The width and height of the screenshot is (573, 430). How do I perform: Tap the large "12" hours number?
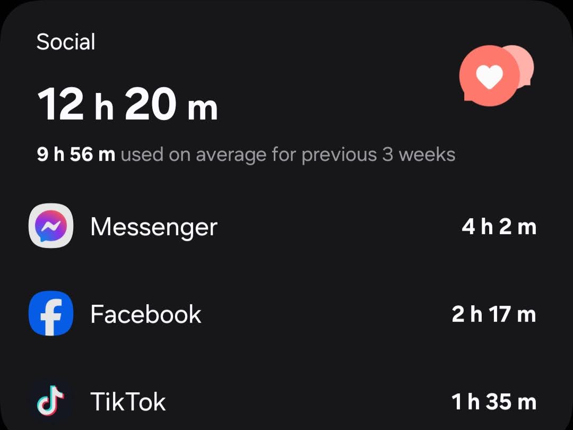click(60, 104)
